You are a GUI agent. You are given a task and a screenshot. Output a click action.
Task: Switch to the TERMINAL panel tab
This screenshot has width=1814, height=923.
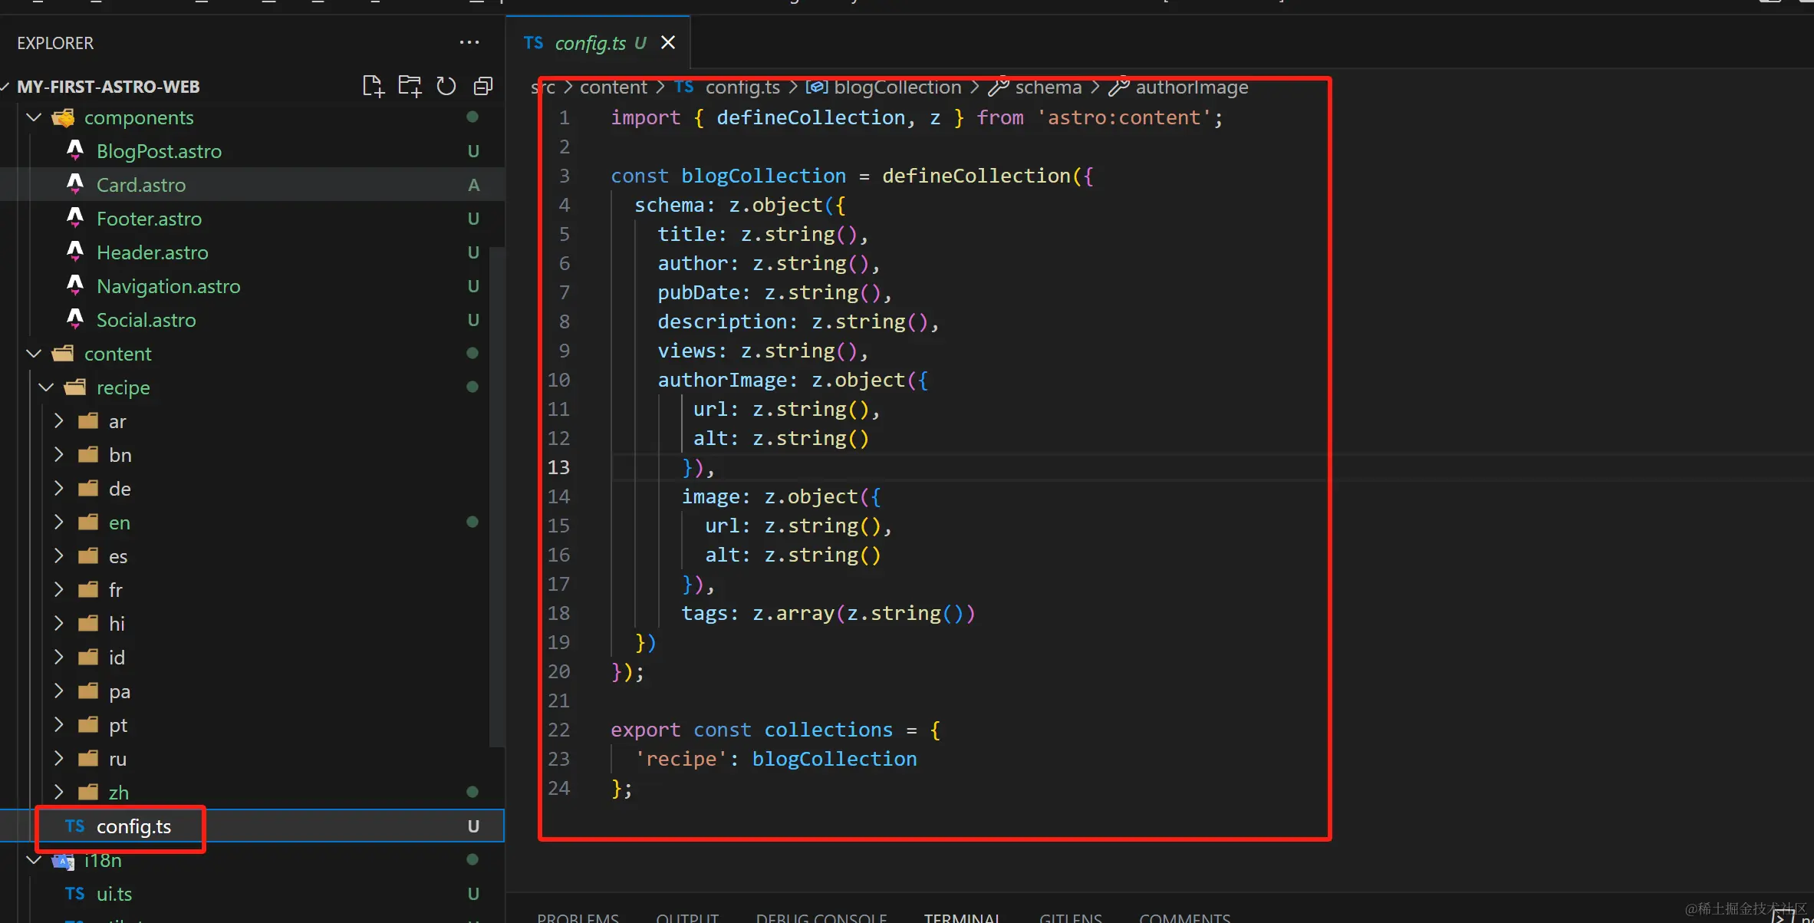click(x=962, y=917)
